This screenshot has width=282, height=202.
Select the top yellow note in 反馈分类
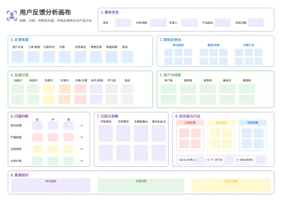(49, 89)
